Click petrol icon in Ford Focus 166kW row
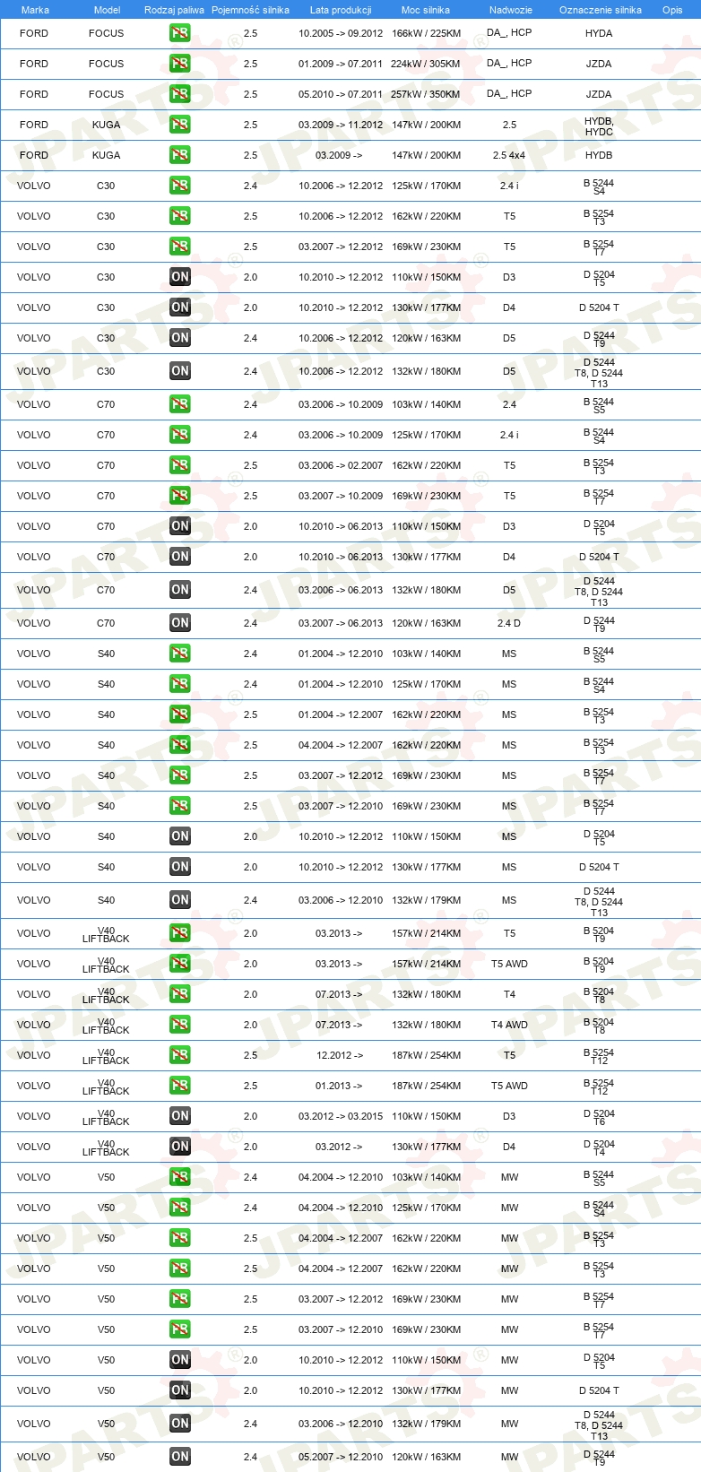 [x=180, y=33]
